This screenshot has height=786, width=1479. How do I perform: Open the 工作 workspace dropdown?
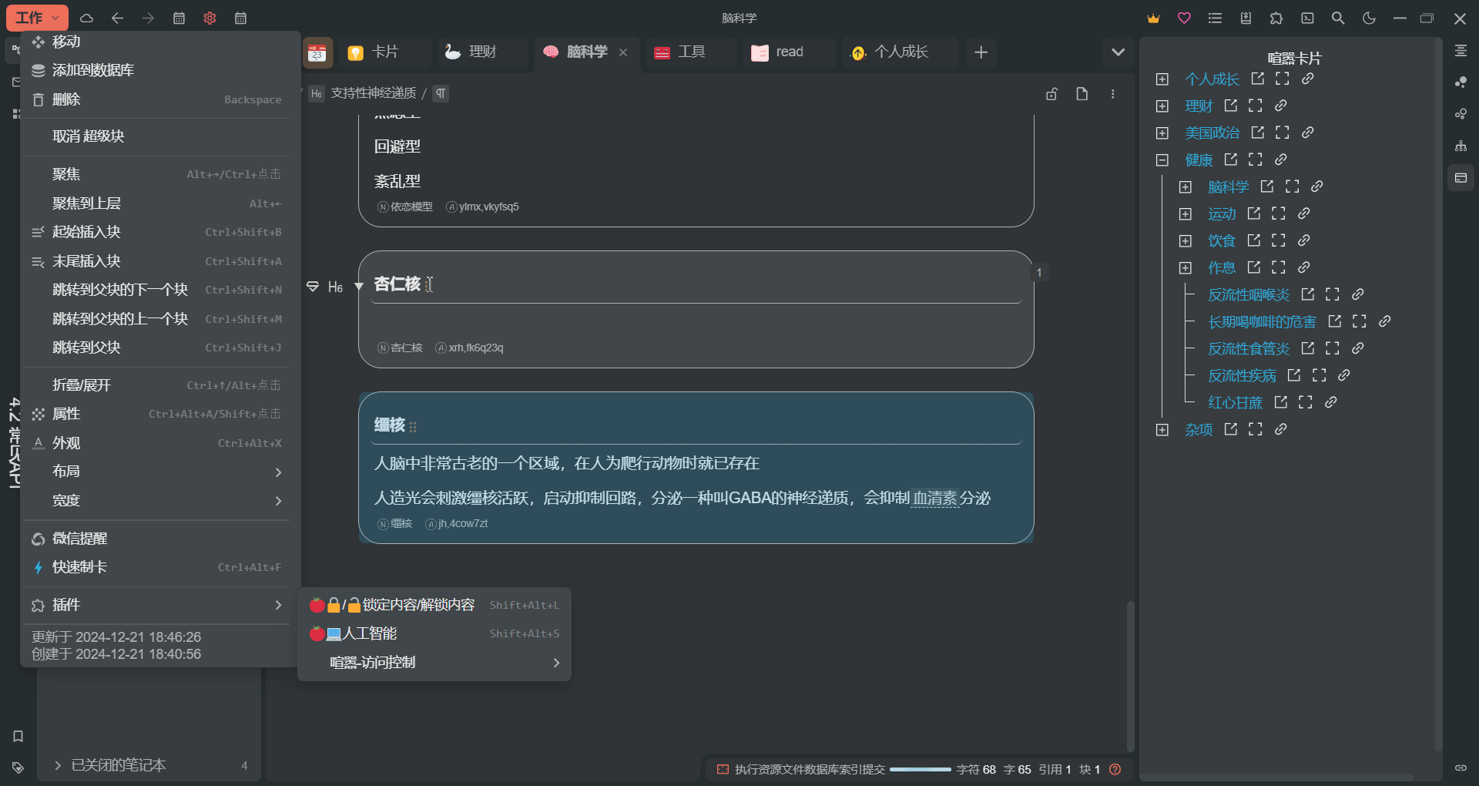click(36, 17)
